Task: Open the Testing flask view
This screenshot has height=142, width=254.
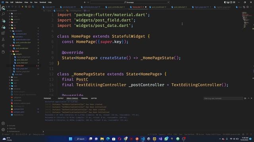Action: tap(3, 39)
